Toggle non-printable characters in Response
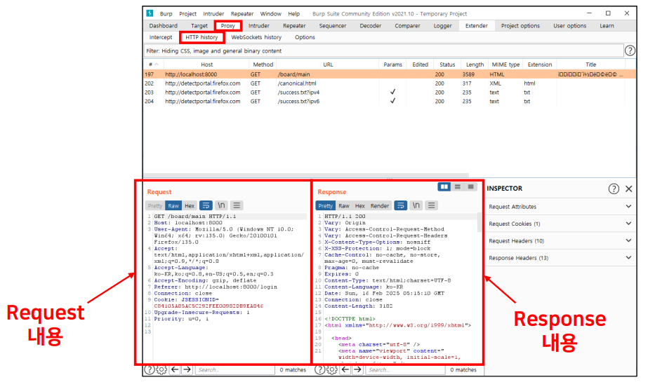 416,205
